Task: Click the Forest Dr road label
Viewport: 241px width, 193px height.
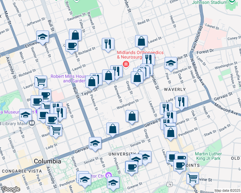Action: point(205,51)
